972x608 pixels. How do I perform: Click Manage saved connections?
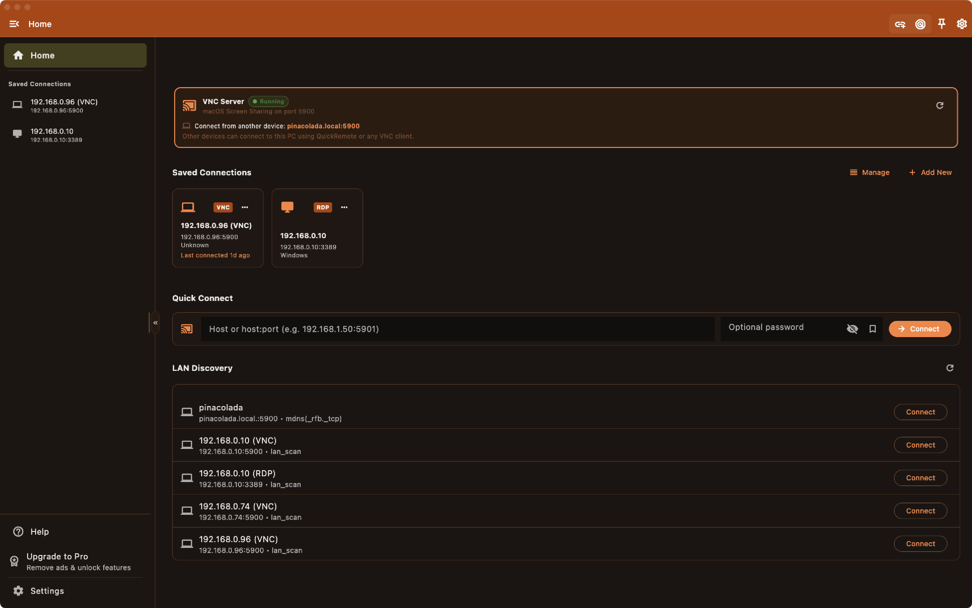tap(870, 172)
